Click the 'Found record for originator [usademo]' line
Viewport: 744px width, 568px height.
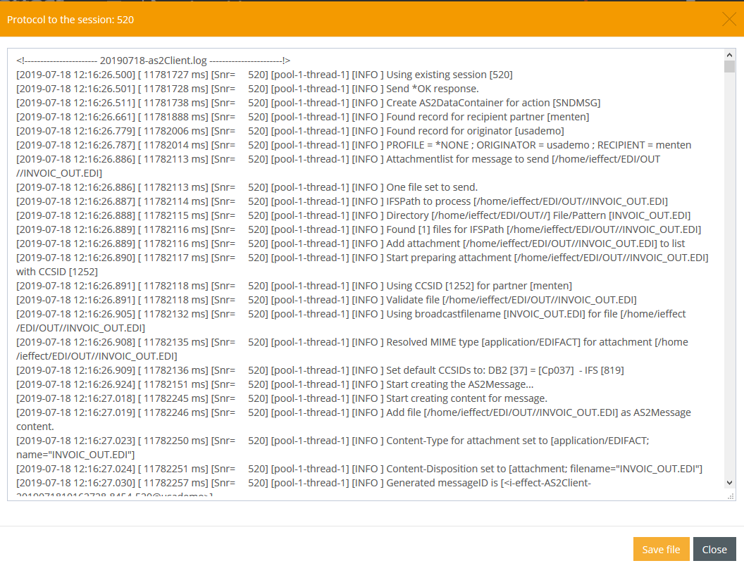tap(475, 131)
